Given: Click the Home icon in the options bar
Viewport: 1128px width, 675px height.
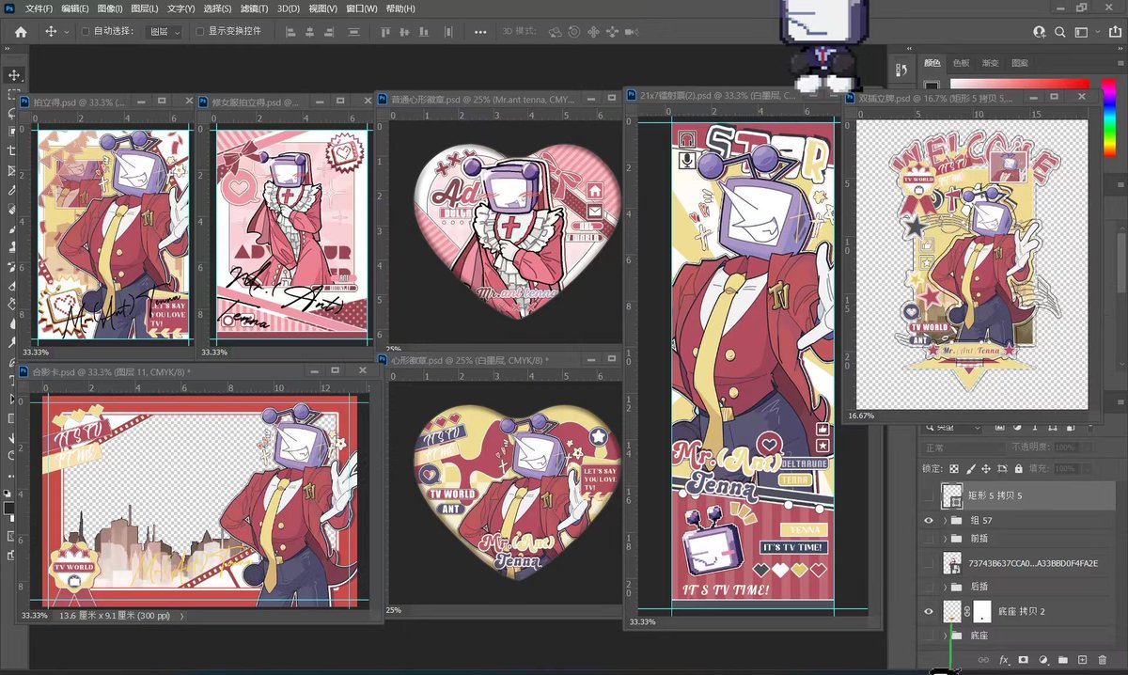Looking at the screenshot, I should tap(21, 31).
